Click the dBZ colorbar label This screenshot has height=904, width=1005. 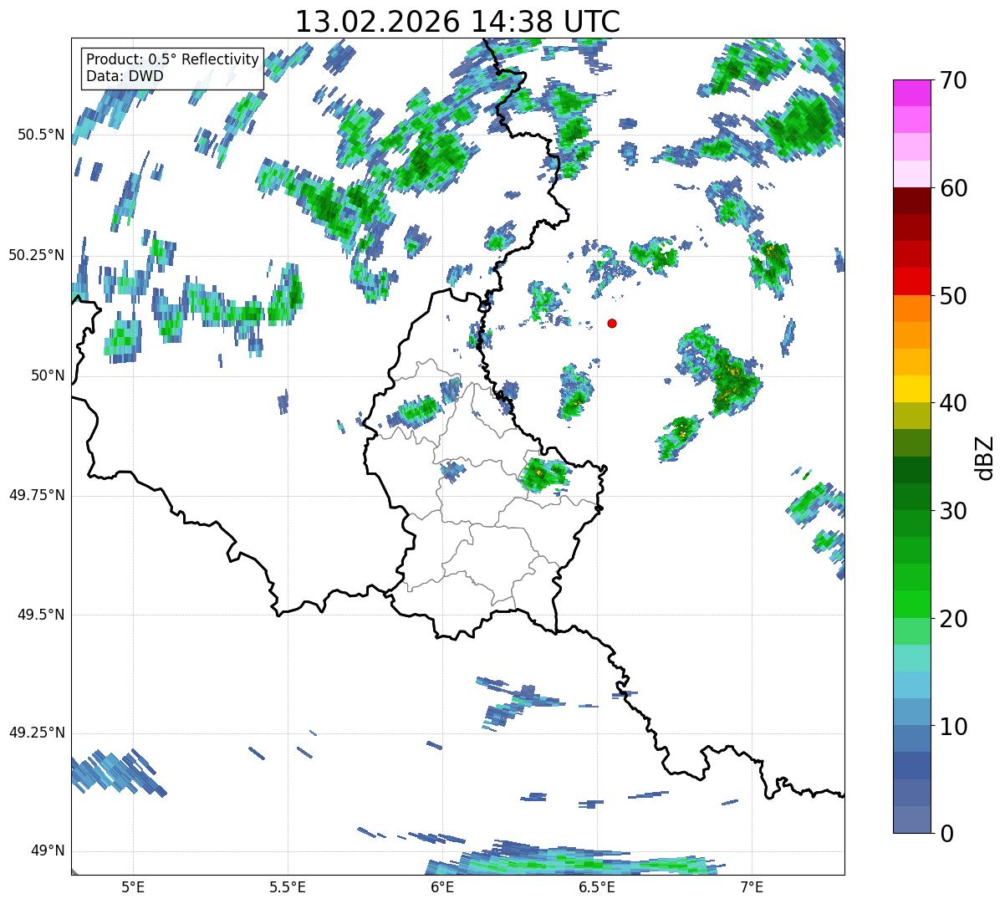pos(986,457)
